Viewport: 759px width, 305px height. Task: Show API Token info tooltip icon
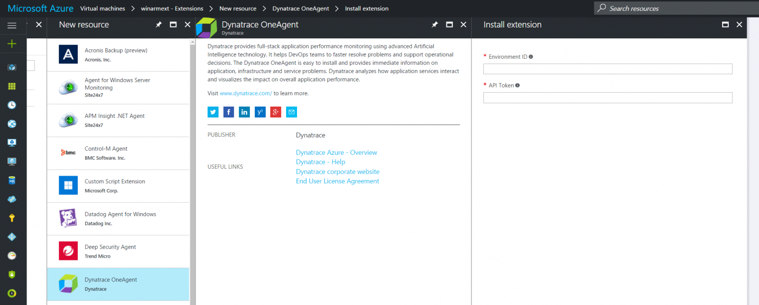[518, 86]
